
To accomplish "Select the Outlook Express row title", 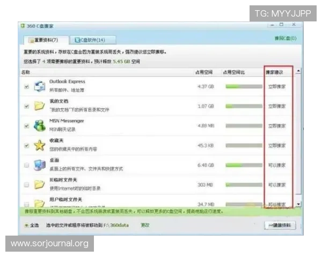I will pyautogui.click(x=67, y=81).
